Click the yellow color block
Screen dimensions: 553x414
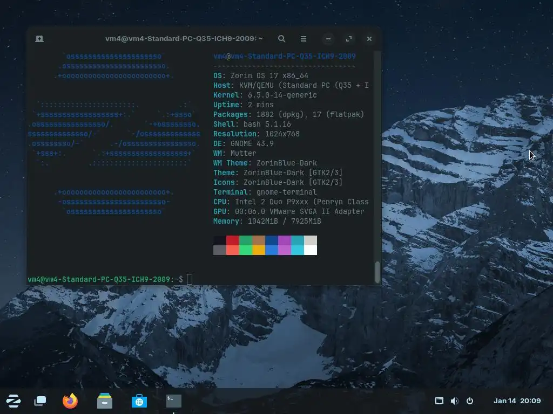(259, 250)
